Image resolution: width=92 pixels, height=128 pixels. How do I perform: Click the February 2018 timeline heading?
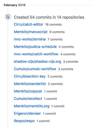click(x=15, y=5)
